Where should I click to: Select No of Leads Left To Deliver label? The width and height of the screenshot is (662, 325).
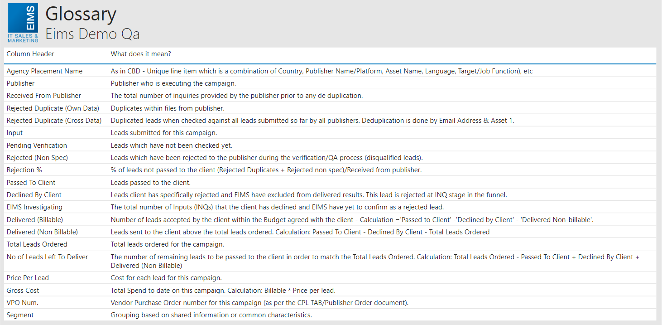coord(47,257)
